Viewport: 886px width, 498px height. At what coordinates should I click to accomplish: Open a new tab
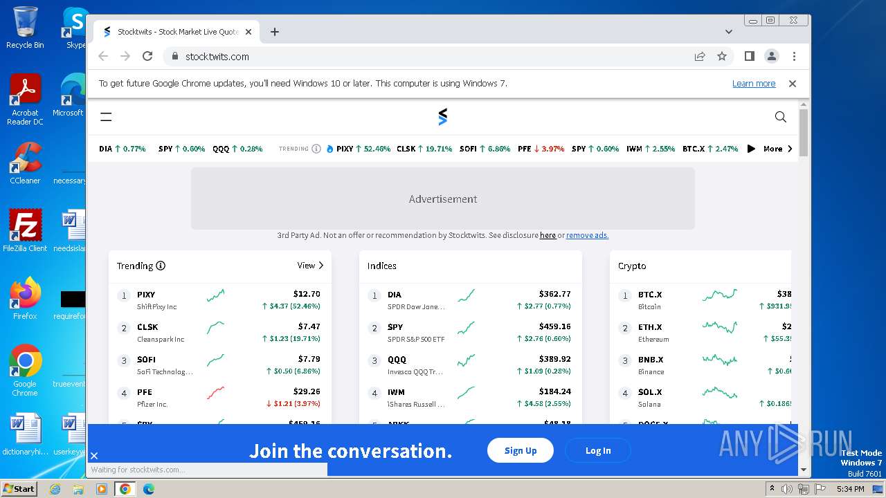tap(275, 32)
